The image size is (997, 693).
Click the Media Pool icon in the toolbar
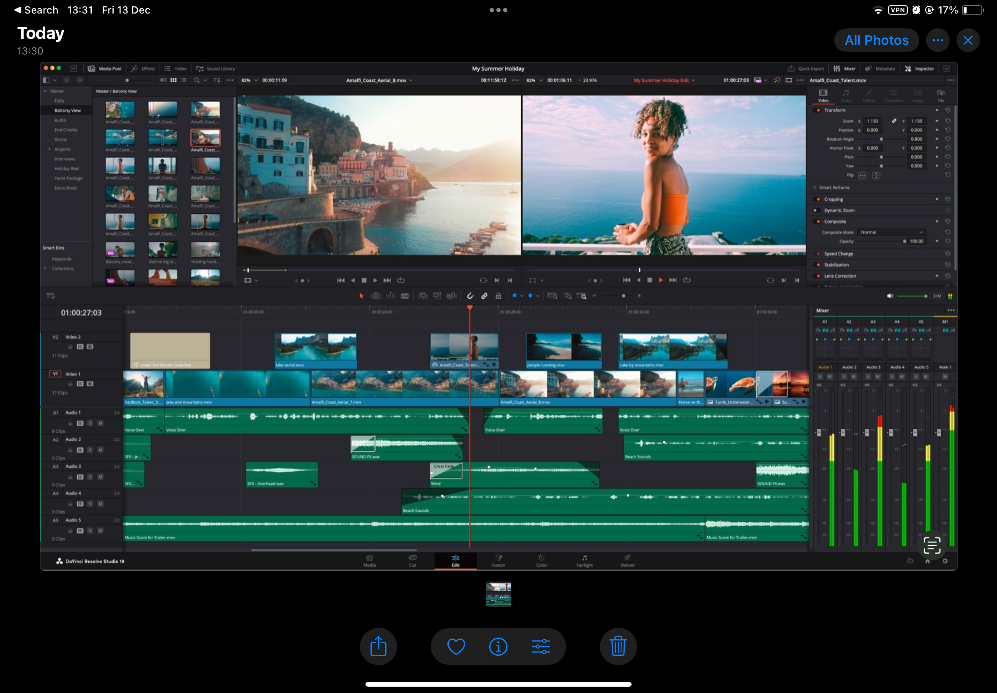point(92,68)
